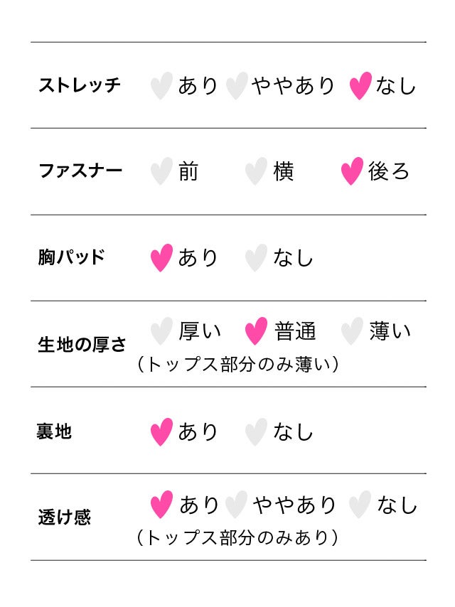Viewport: 455px width, 607px height.
Task: Click the 透け感 note トップス部分のみあり
Action: [x=237, y=537]
